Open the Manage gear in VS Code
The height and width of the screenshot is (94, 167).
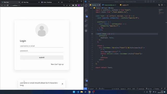pyautogui.click(x=86, y=85)
